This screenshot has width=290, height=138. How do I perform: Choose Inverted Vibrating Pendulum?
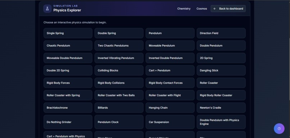pyautogui.click(x=119, y=58)
